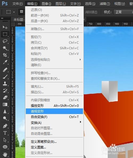
Task: Select the Move tool
Action: (x=5, y=27)
